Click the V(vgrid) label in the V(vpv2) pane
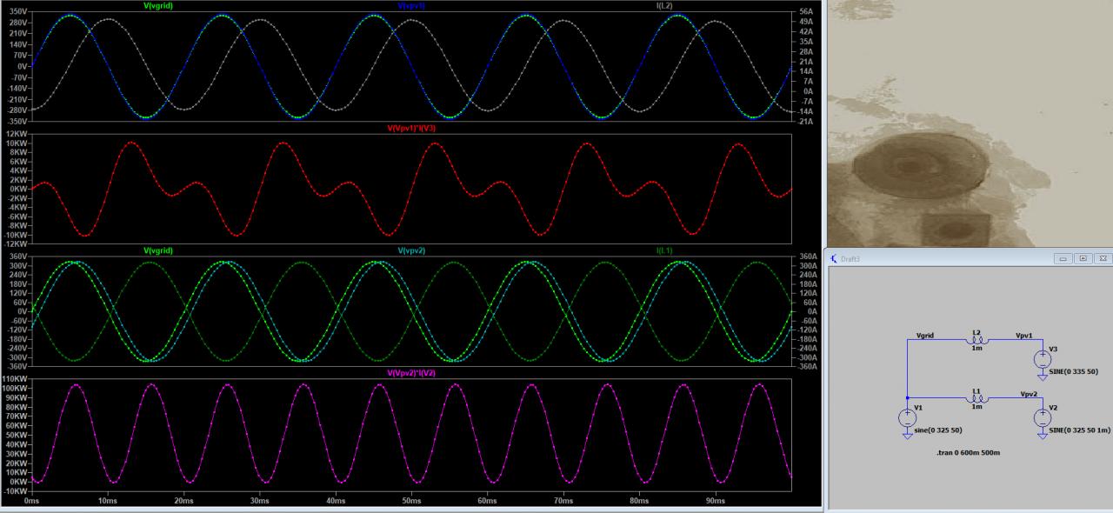Viewport: 1113px width, 513px height. click(x=158, y=250)
